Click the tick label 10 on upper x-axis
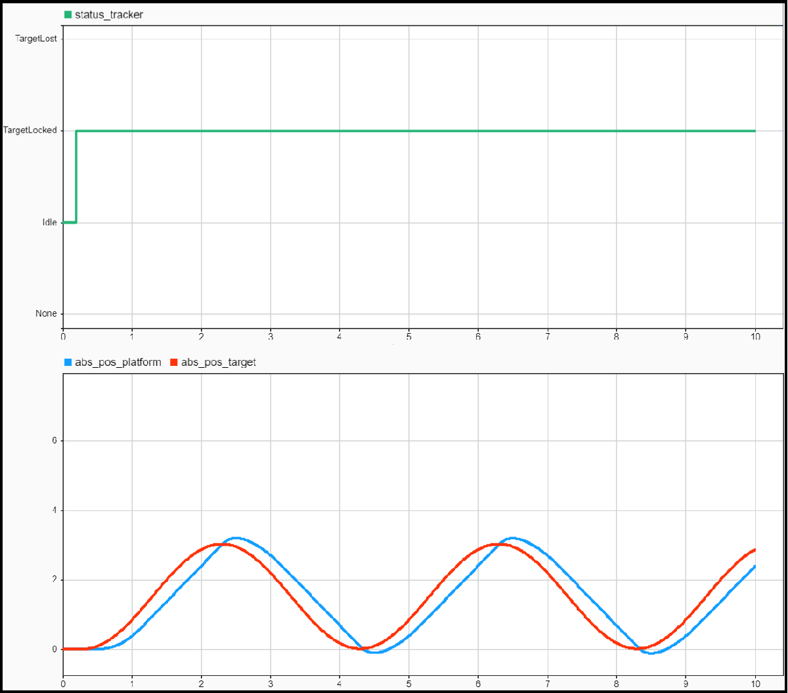 (x=755, y=335)
